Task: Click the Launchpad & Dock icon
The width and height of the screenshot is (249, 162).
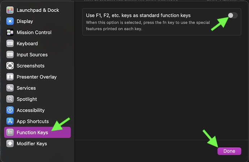Action: pyautogui.click(x=10, y=10)
